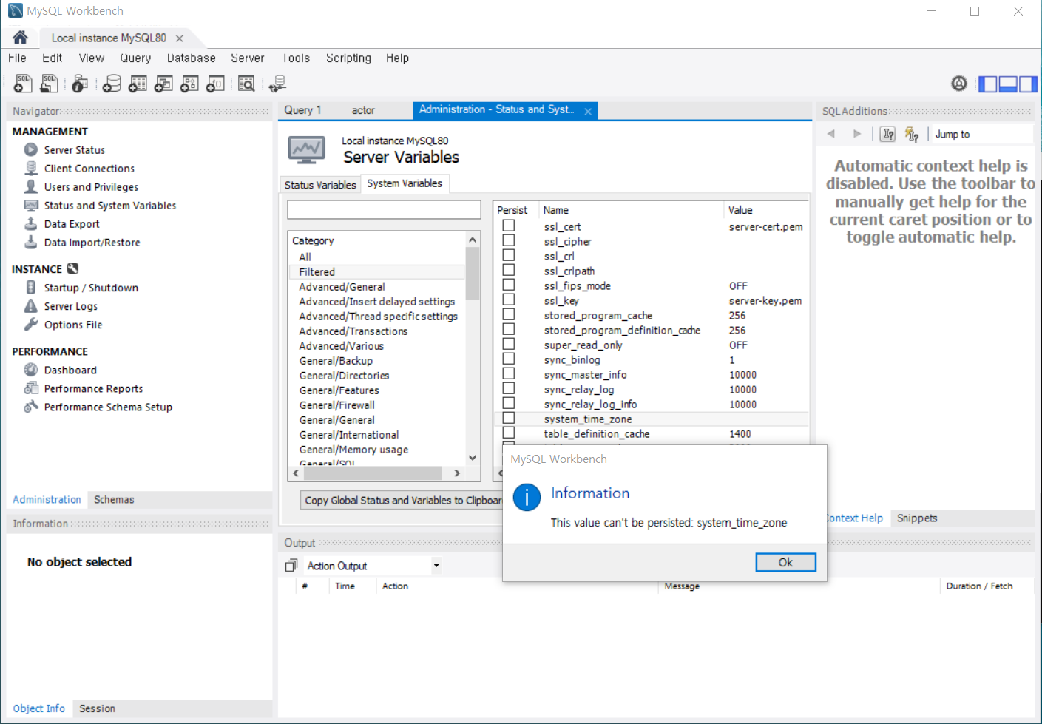This screenshot has height=724, width=1042.
Task: Tick Persist checkbox for super_read_only
Action: (509, 344)
